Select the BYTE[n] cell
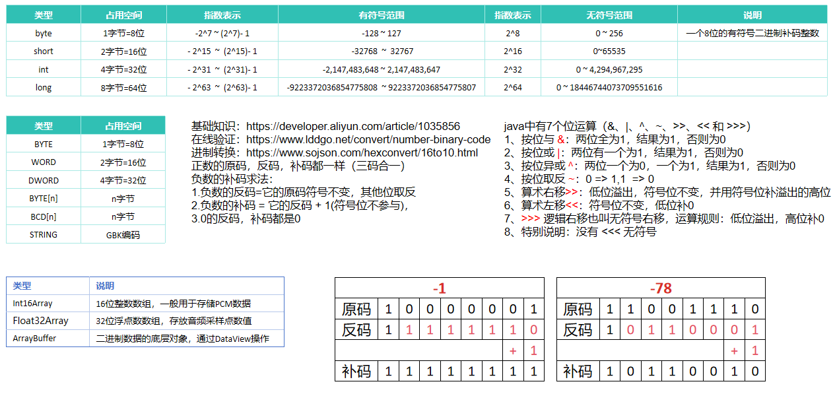This screenshot has height=394, width=835. pyautogui.click(x=44, y=198)
